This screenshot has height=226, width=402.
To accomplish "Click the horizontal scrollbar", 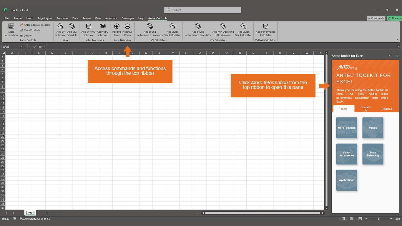I will (262, 213).
